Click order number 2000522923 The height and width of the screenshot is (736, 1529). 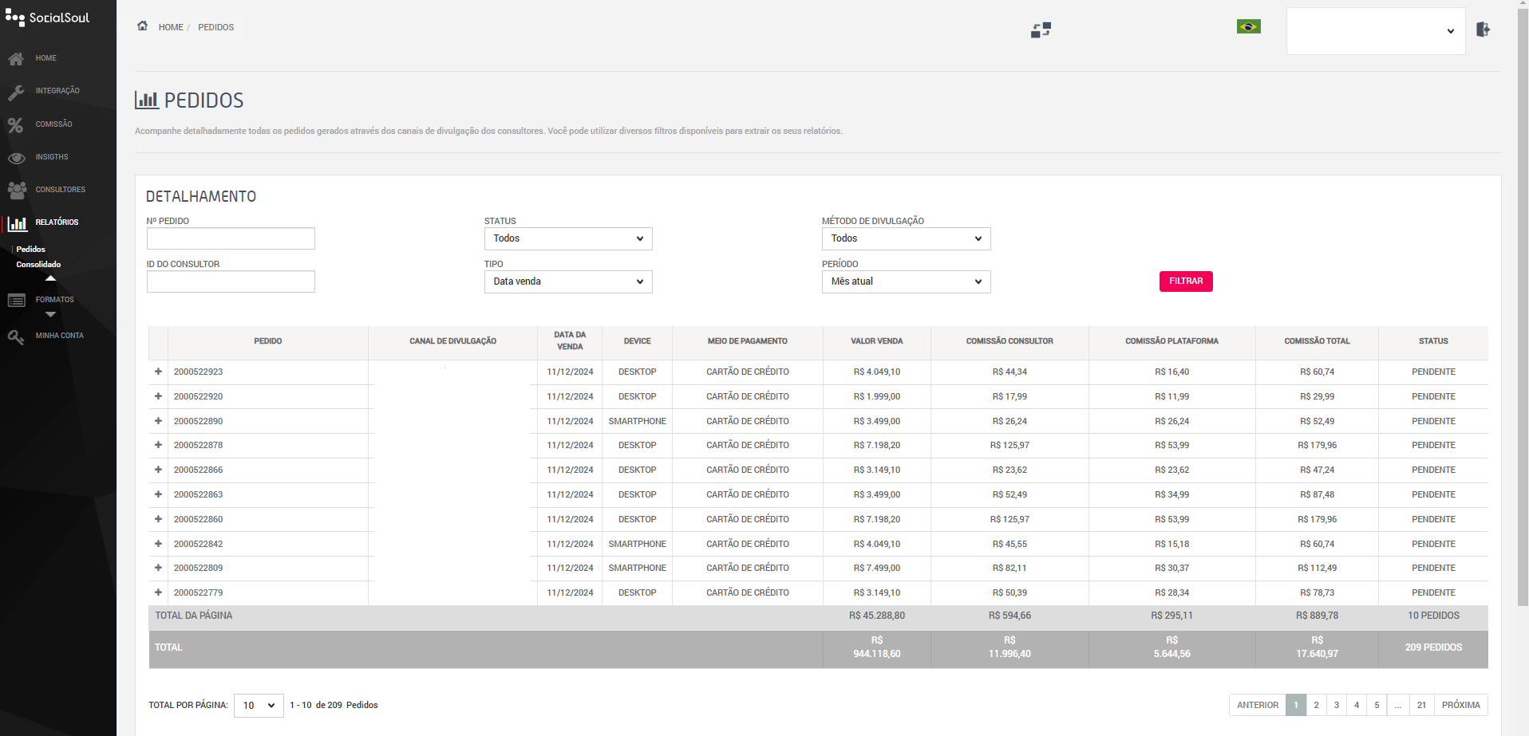coord(199,372)
